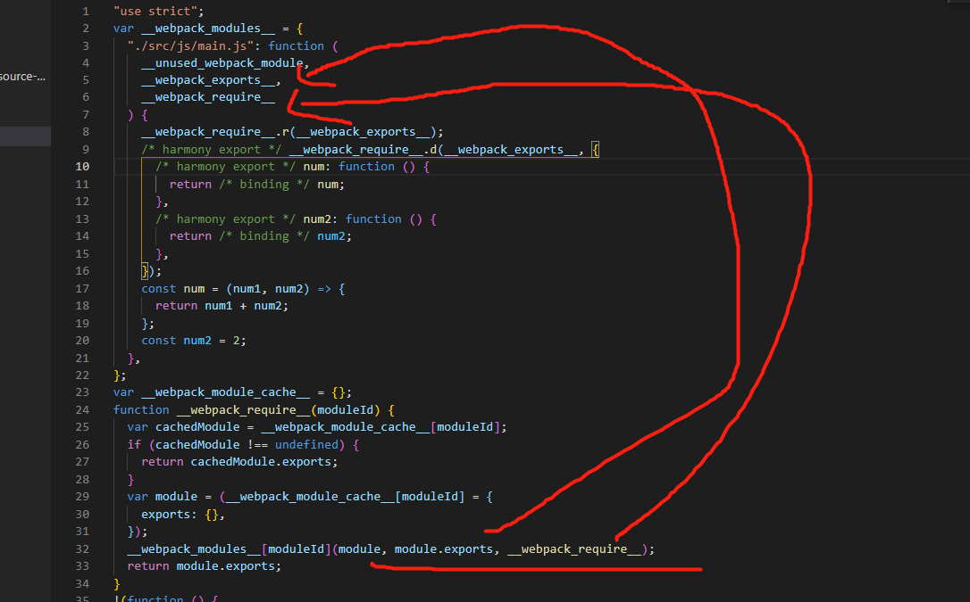Click "function __webpack_require__(moduleId)" on line 24

point(247,410)
